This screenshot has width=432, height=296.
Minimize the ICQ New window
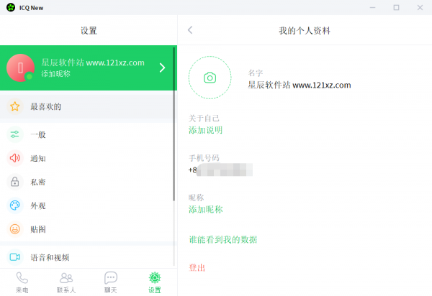pos(372,7)
